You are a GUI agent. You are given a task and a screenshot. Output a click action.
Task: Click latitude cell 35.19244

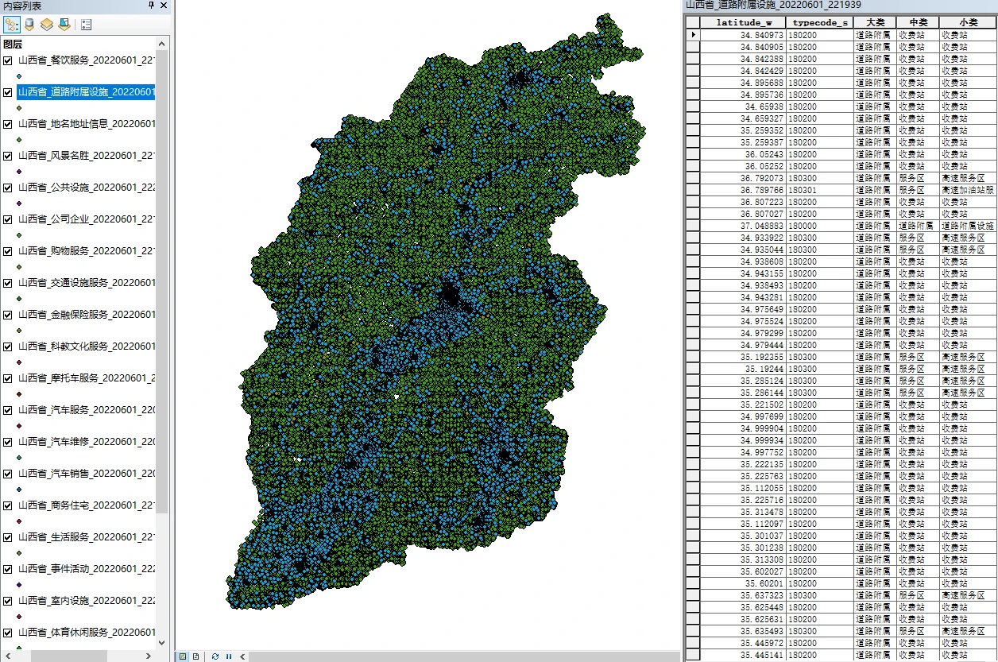click(x=743, y=369)
